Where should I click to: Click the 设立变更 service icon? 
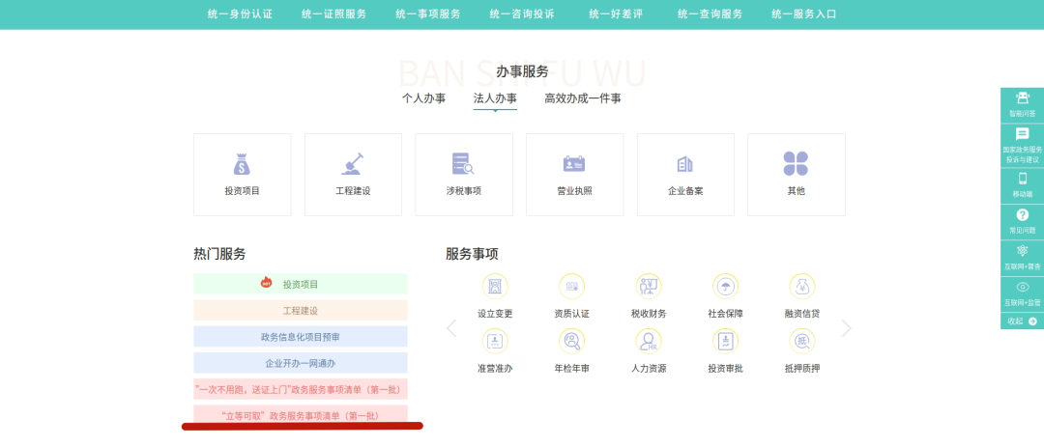(495, 287)
